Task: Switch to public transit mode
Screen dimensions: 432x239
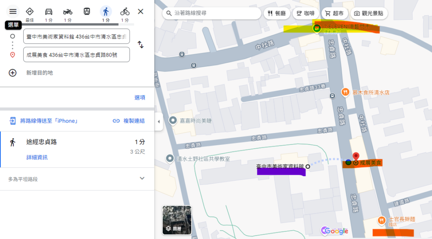Action: pyautogui.click(x=87, y=11)
